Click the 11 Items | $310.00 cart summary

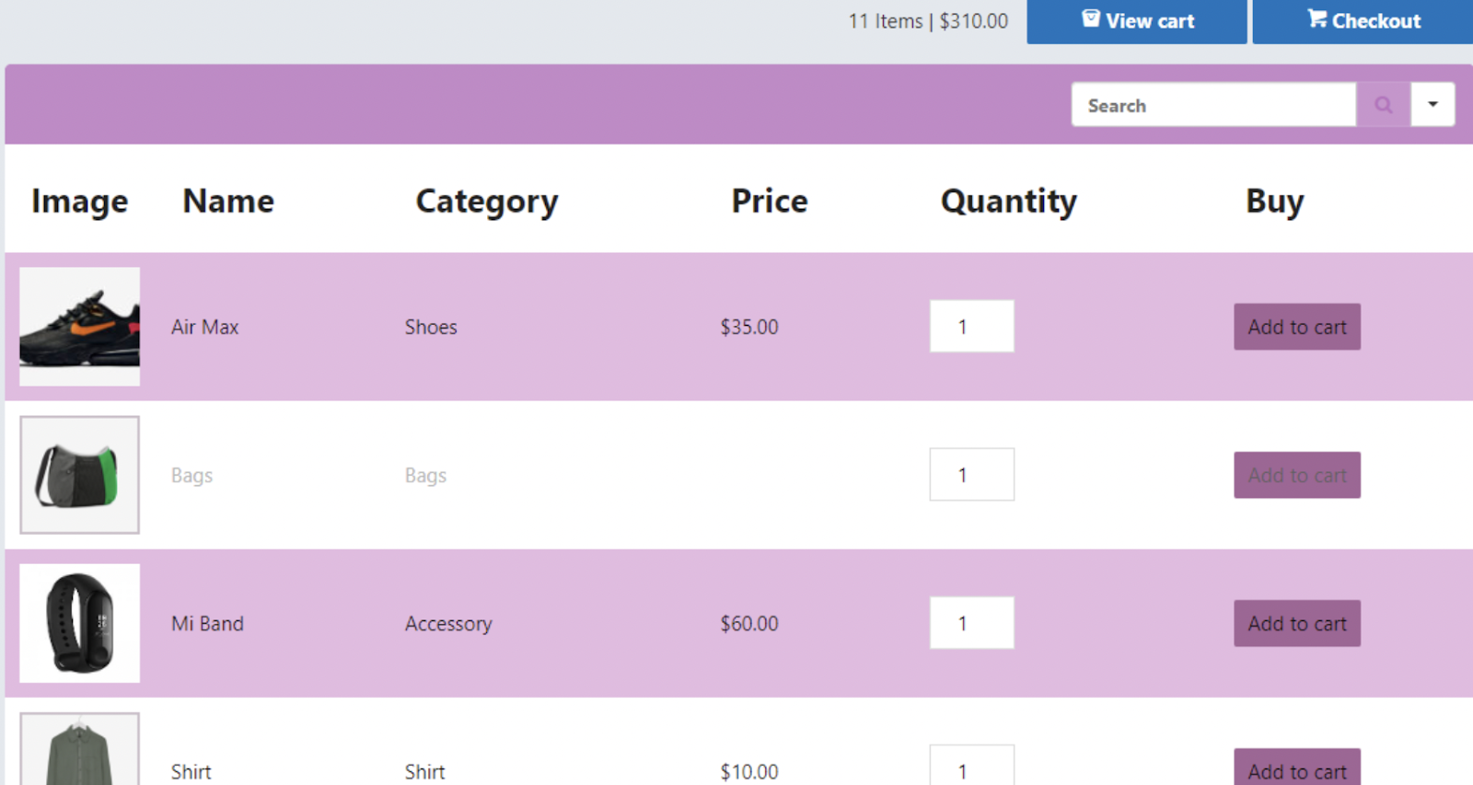point(928,21)
